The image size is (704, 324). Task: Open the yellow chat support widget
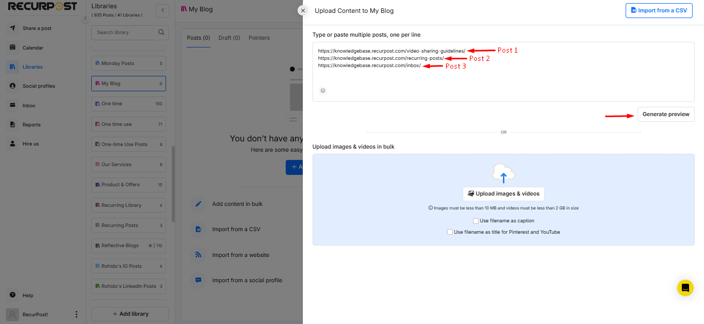685,288
